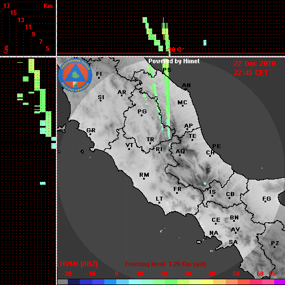The width and height of the screenshot is (285, 285).
Task: Click the 22 Dec 2010 date label
Action: 255,64
